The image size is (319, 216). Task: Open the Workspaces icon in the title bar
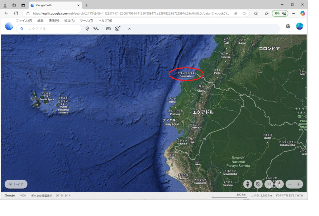(14, 5)
